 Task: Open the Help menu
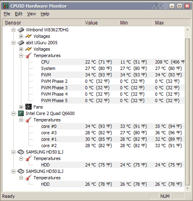(45, 14)
